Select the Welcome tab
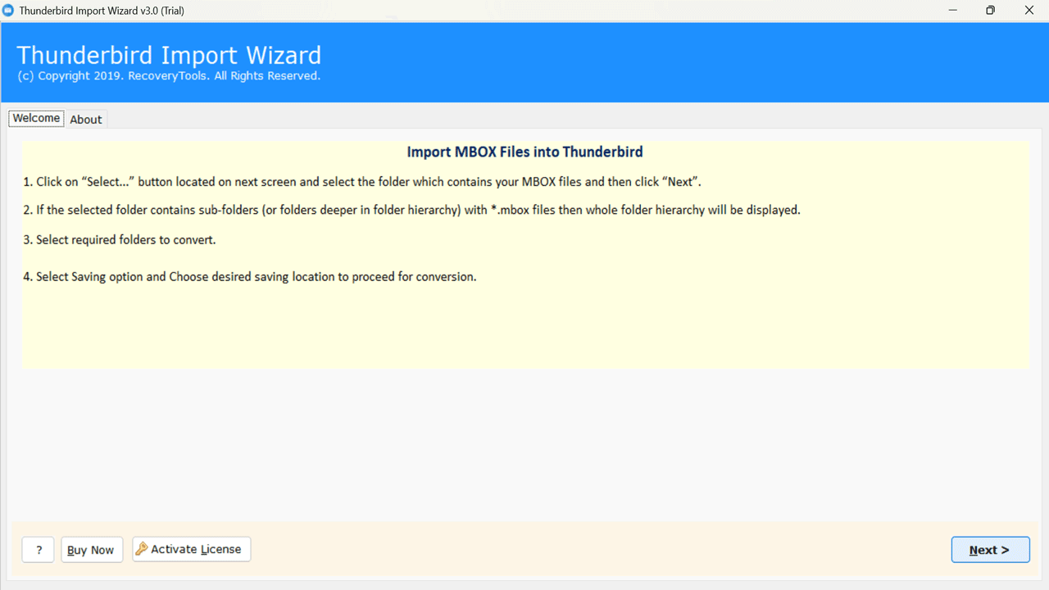 coord(36,118)
